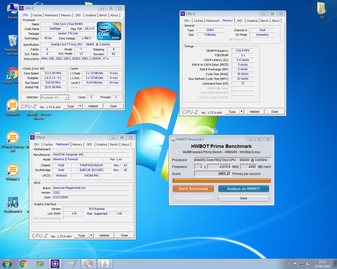This screenshot has height=269, width=337.
Task: Switch to CPU tab in Mainboard window
Action: [x=37, y=144]
